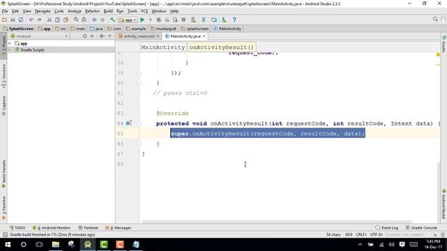447x251 pixels.
Task: Click the Cut scissors icon
Action: coord(50,20)
